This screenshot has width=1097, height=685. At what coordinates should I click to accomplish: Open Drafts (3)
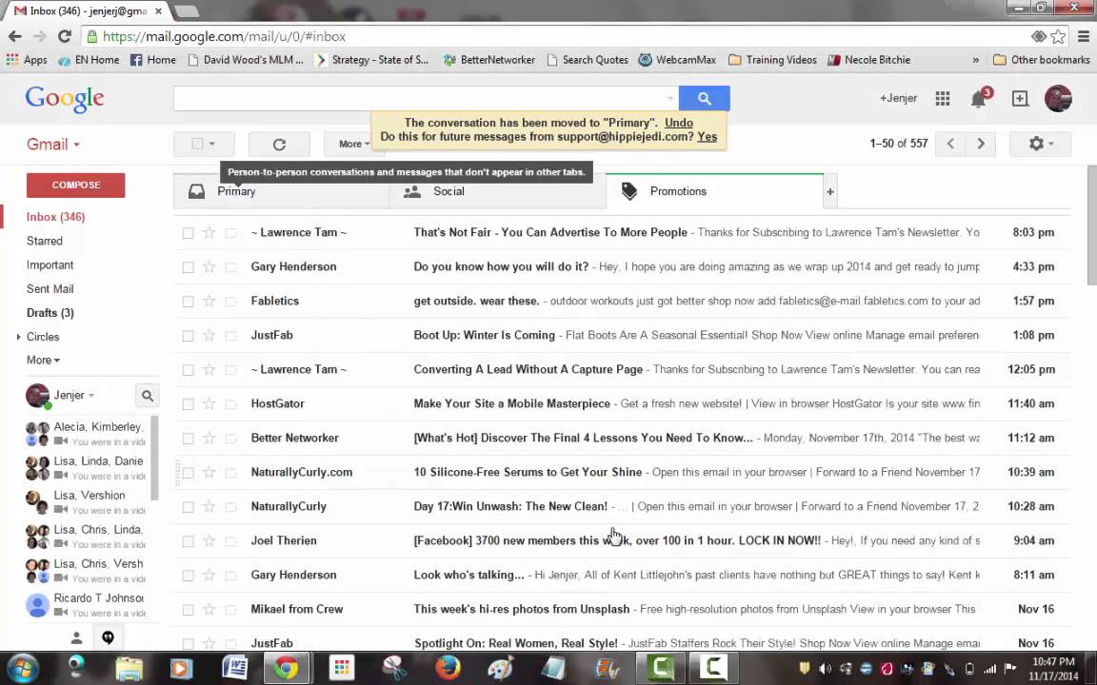click(x=50, y=312)
